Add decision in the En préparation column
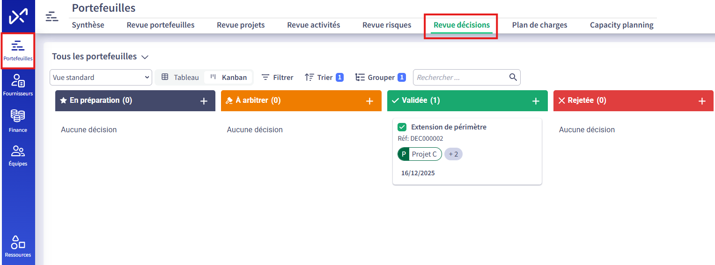The image size is (715, 265). 204,101
